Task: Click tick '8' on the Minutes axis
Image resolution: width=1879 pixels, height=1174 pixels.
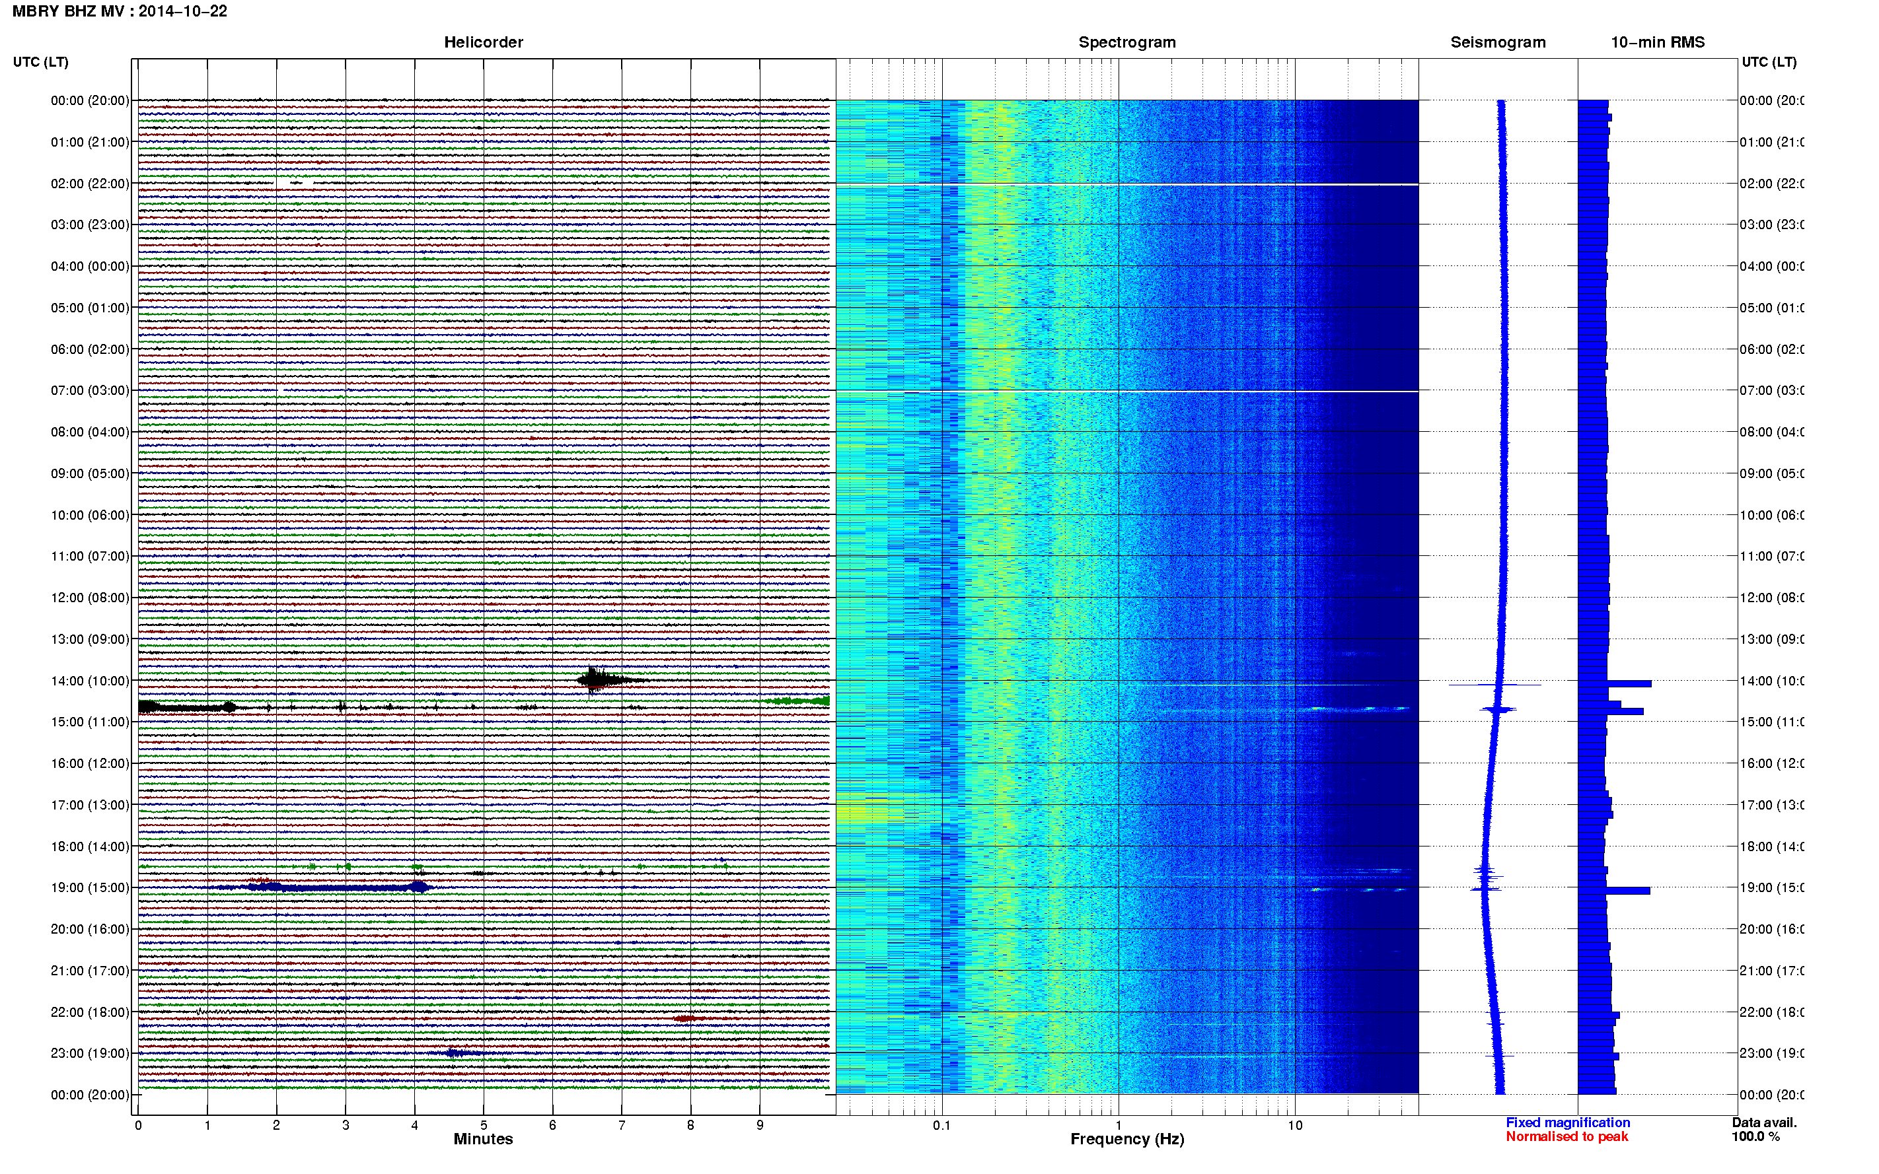Action: (x=690, y=1125)
